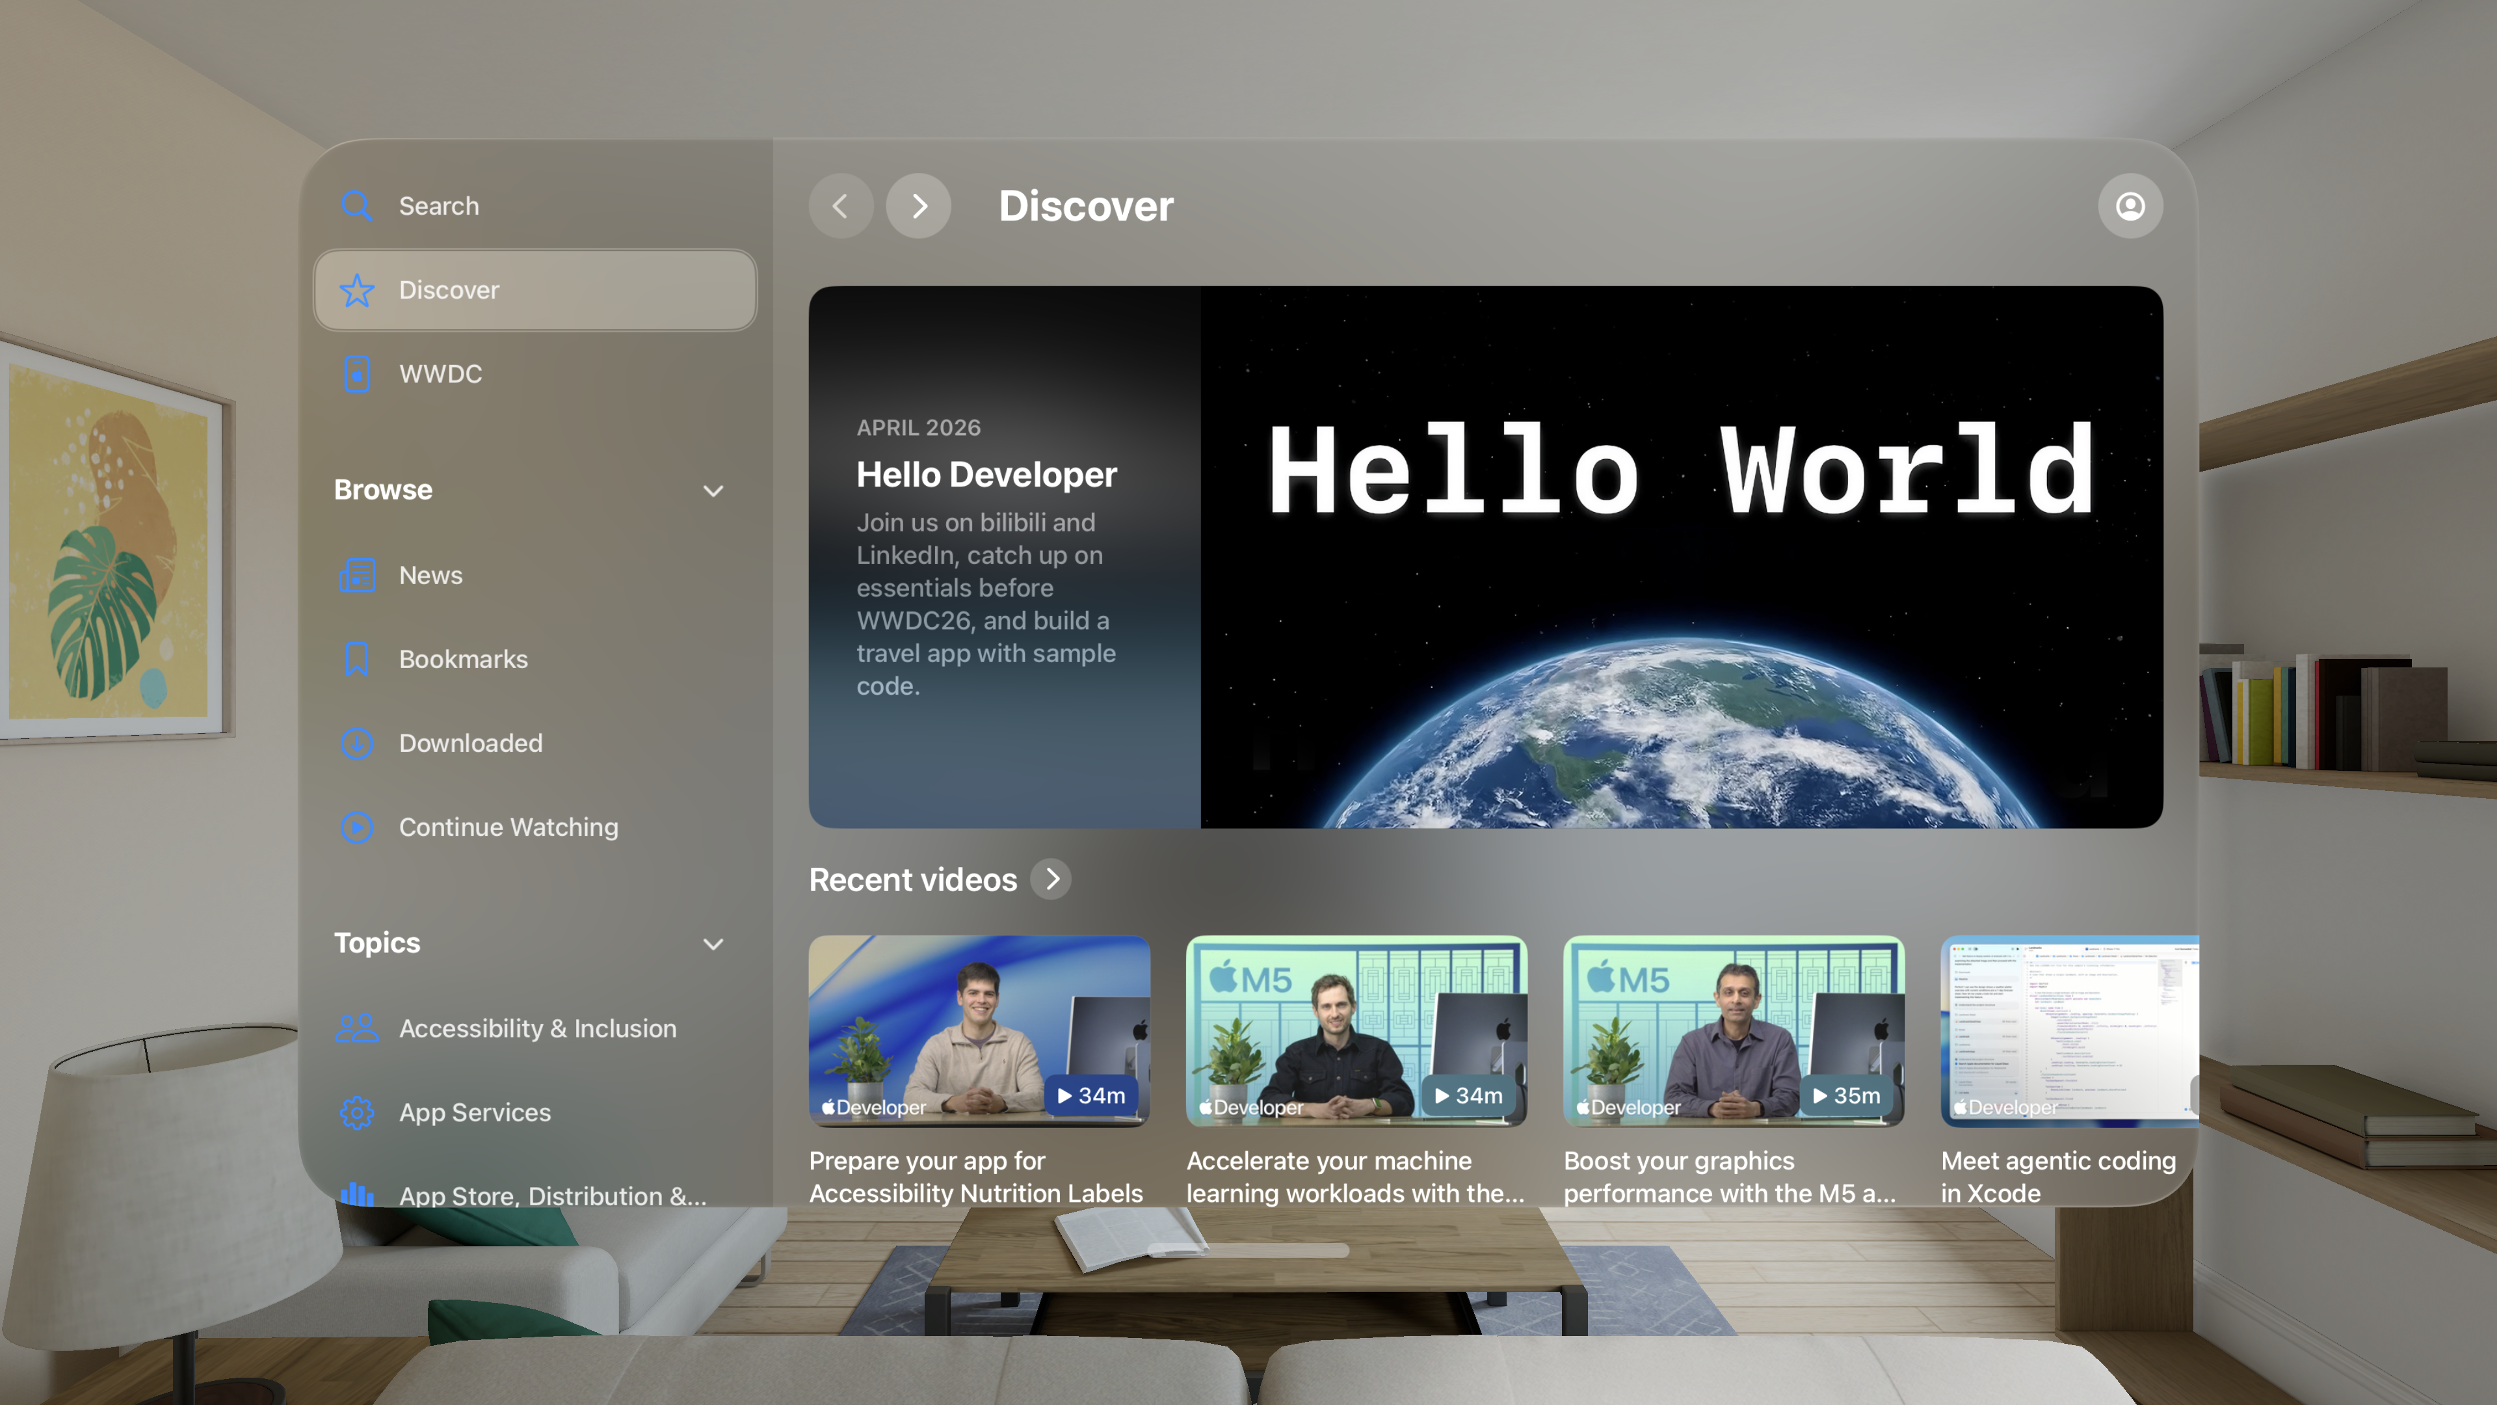The image size is (2497, 1405).
Task: Click title 'Meet agentic coding in Xcode'
Action: point(2058,1176)
